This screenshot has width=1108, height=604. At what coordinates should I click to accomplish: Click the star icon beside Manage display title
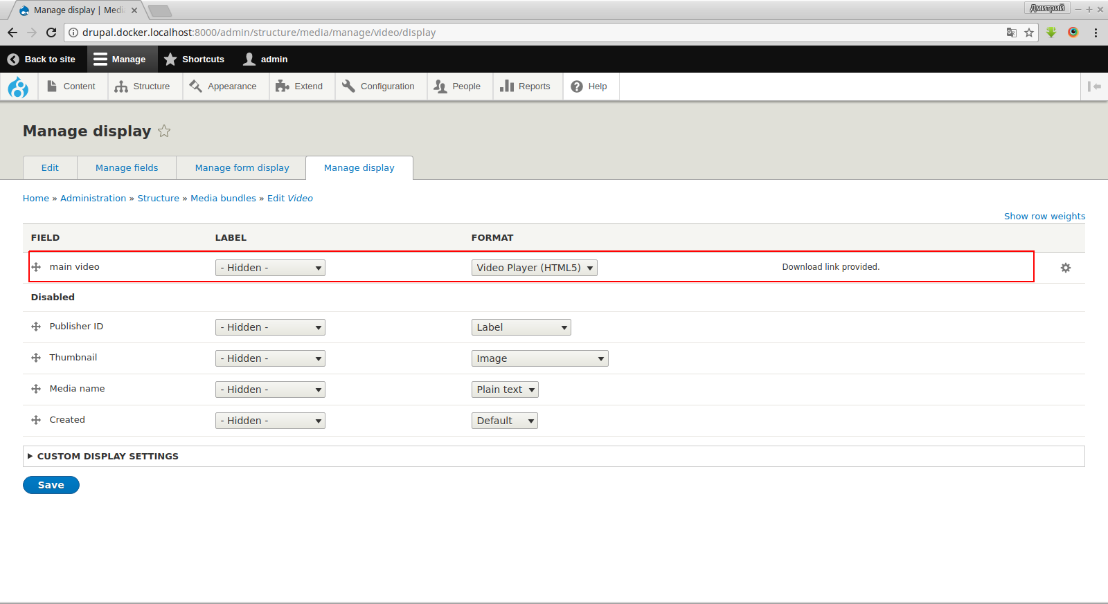[x=164, y=131]
